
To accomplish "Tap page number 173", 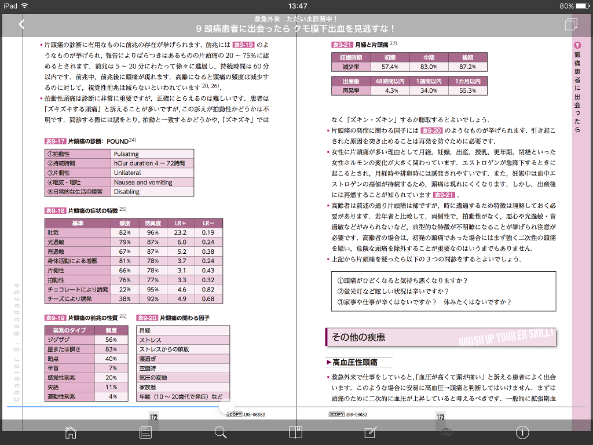I will (441, 417).
